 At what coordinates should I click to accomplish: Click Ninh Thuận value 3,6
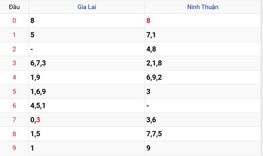coord(151,120)
